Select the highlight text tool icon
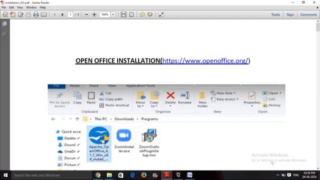 (x=150, y=14)
